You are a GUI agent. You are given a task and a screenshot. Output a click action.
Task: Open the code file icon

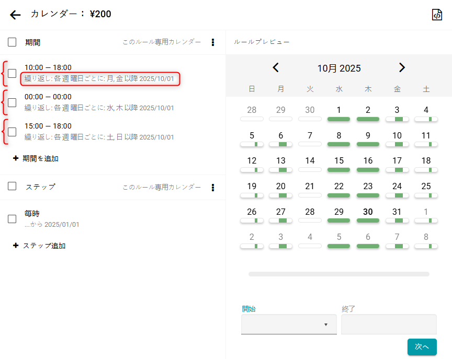pyautogui.click(x=437, y=15)
